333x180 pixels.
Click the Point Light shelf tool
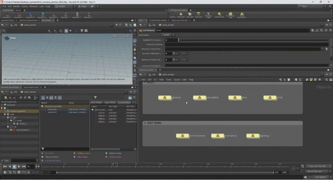[x=181, y=15]
